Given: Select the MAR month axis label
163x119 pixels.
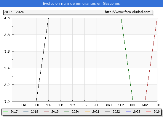Looking at the screenshot, I should pyautogui.click(x=48, y=105).
